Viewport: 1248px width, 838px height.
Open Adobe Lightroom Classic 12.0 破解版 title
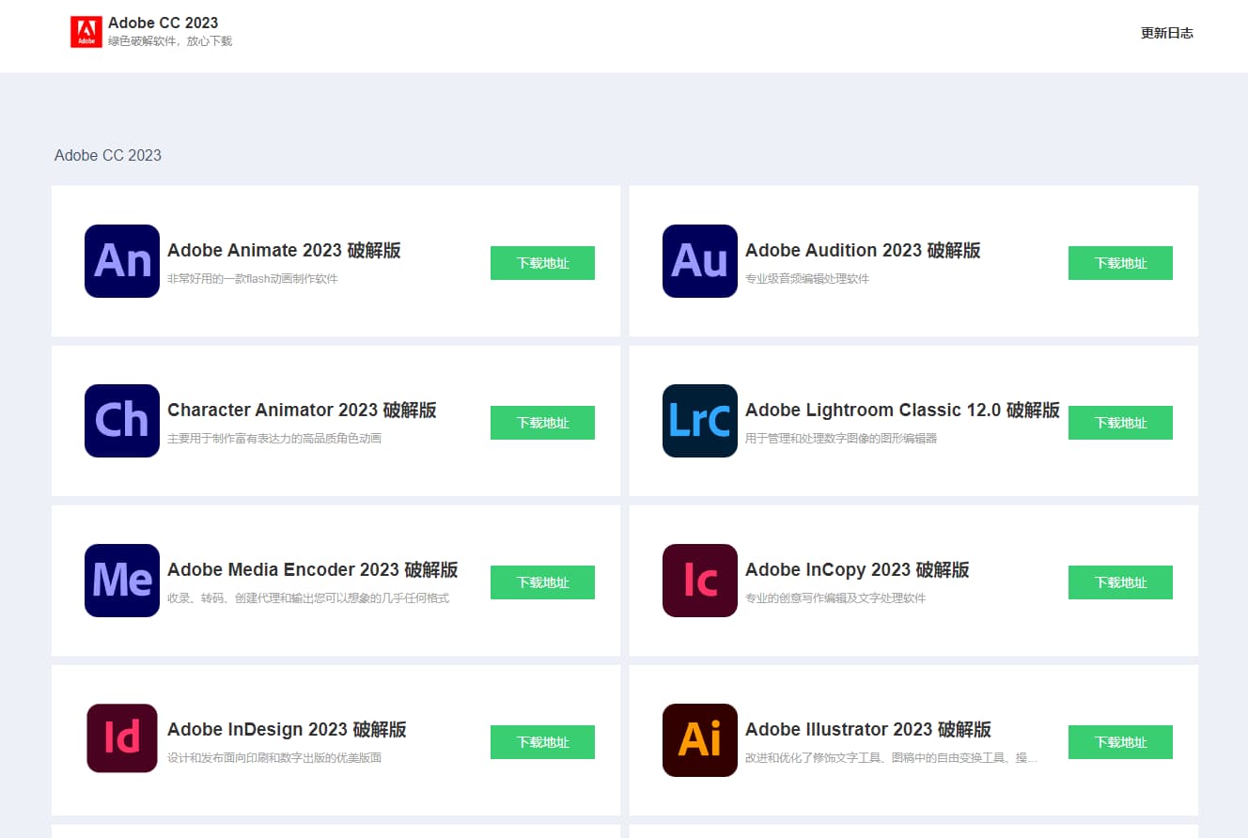[x=902, y=411]
